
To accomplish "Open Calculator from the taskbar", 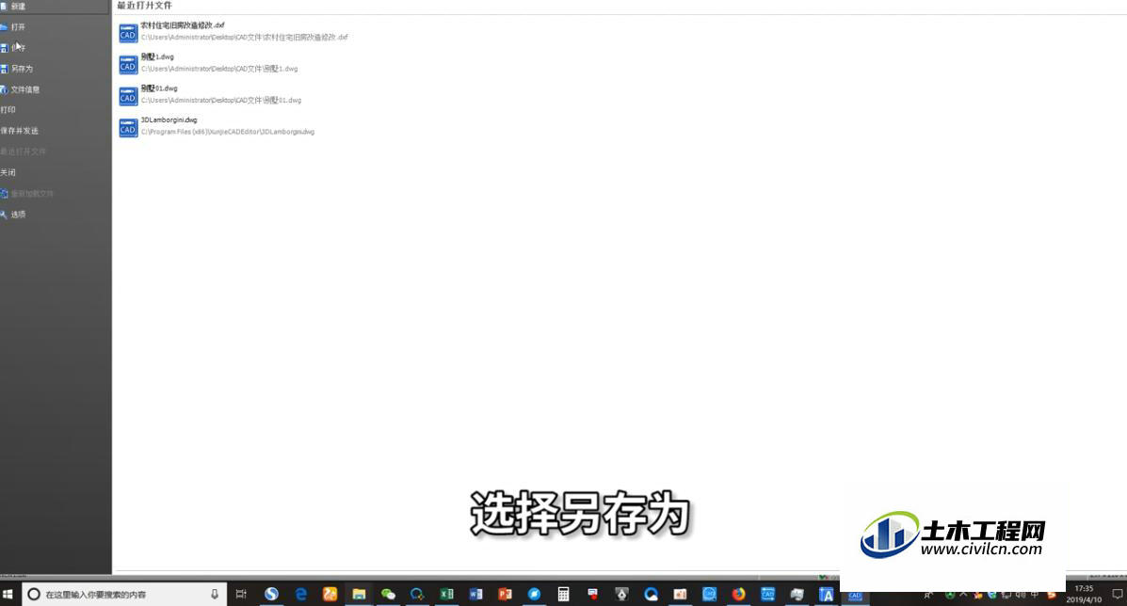I will click(563, 594).
